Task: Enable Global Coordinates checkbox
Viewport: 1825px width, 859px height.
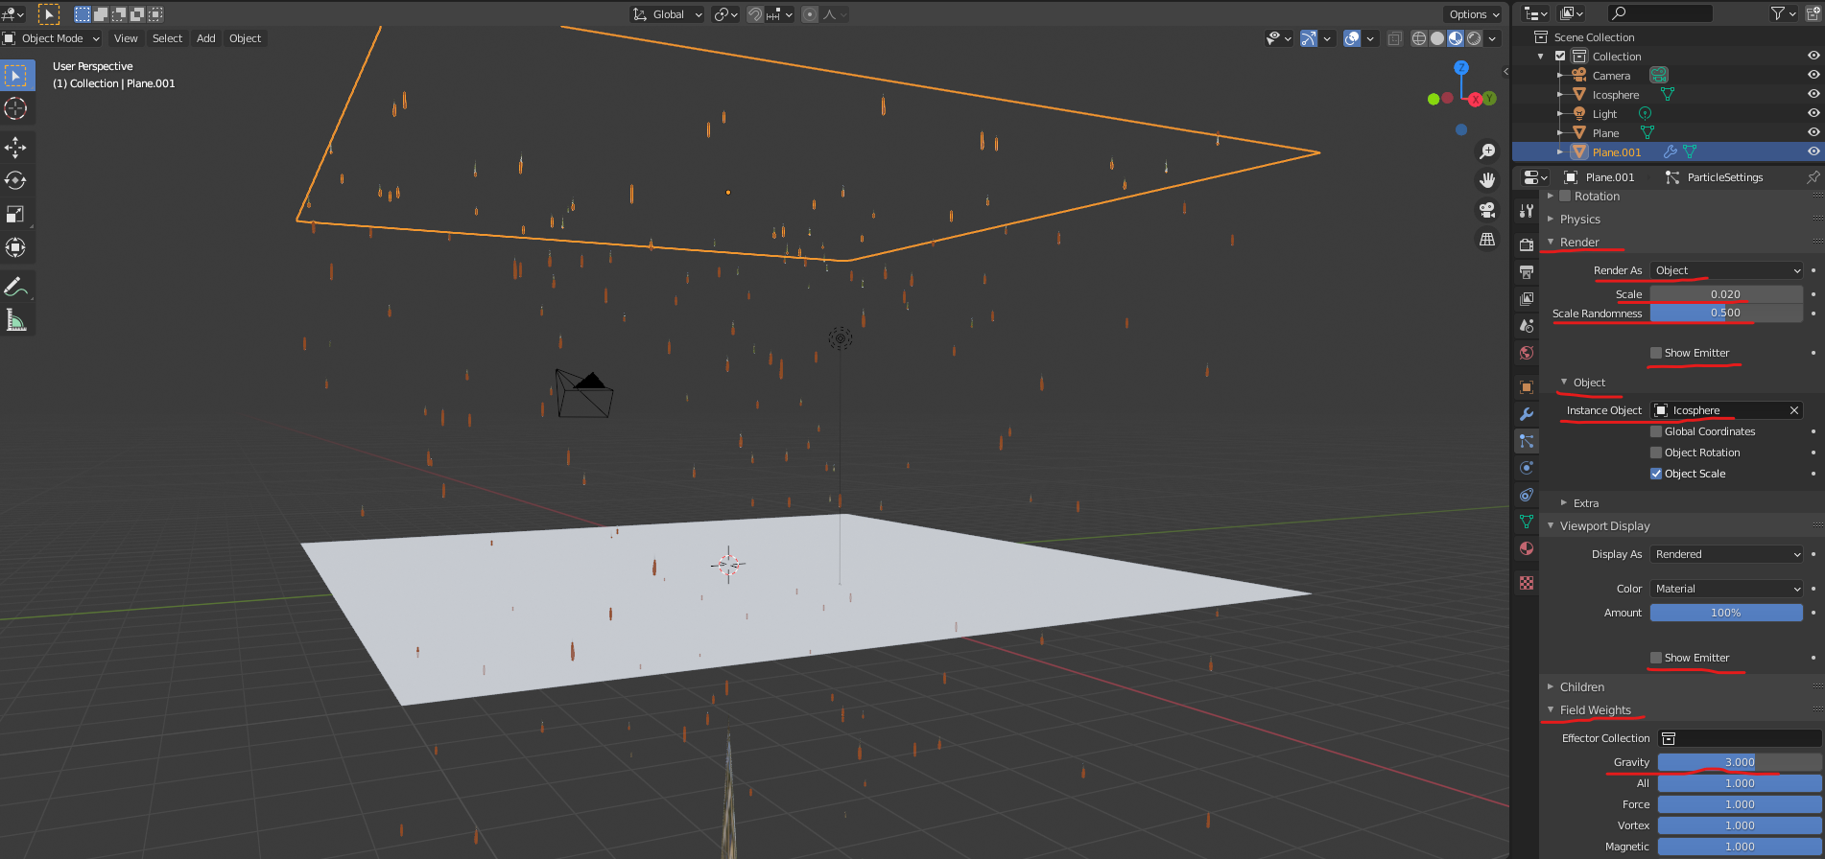Action: pos(1656,431)
